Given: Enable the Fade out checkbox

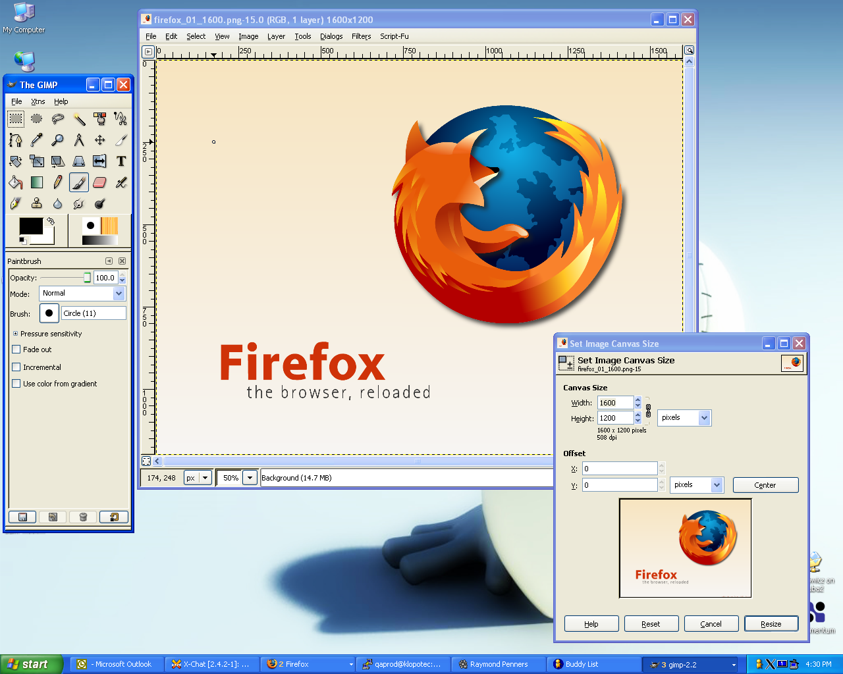Looking at the screenshot, I should [16, 350].
